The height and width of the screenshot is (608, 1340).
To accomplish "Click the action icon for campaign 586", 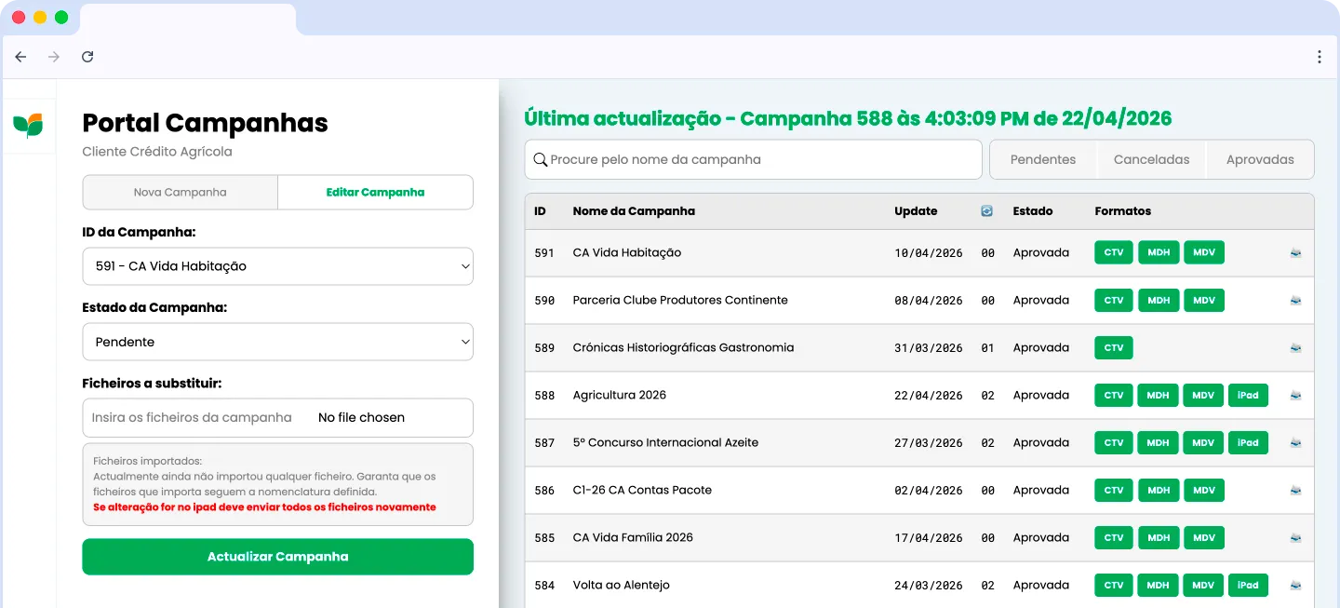I will pyautogui.click(x=1295, y=491).
